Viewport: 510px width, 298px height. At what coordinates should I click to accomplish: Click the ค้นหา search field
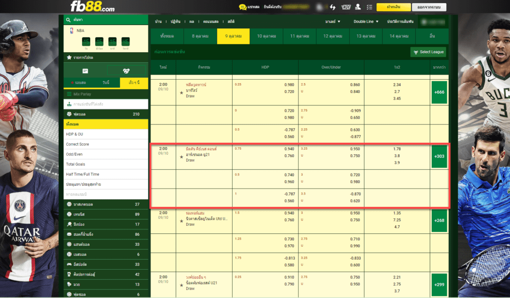point(106,20)
